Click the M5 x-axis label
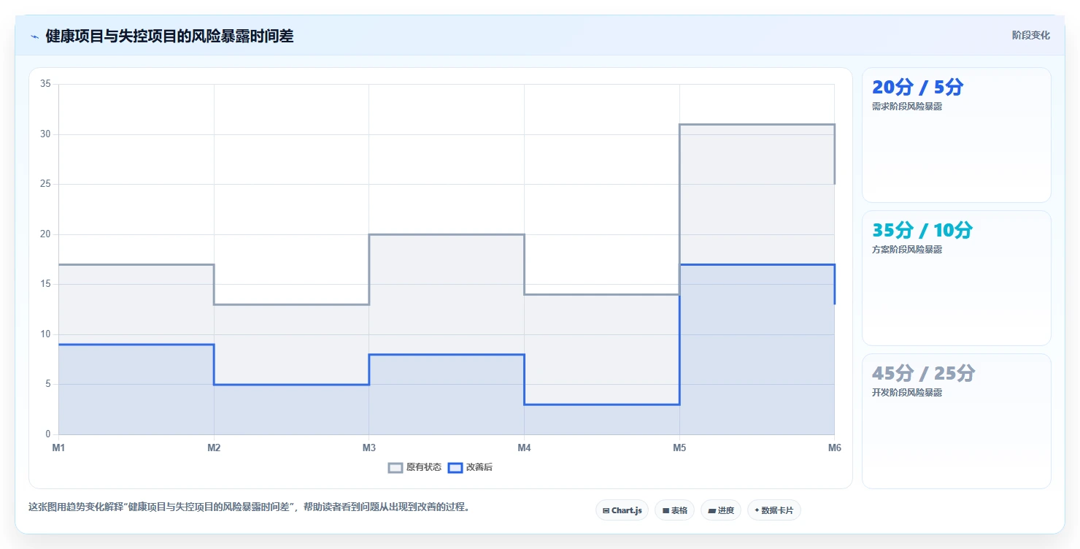1080x549 pixels. [x=679, y=448]
